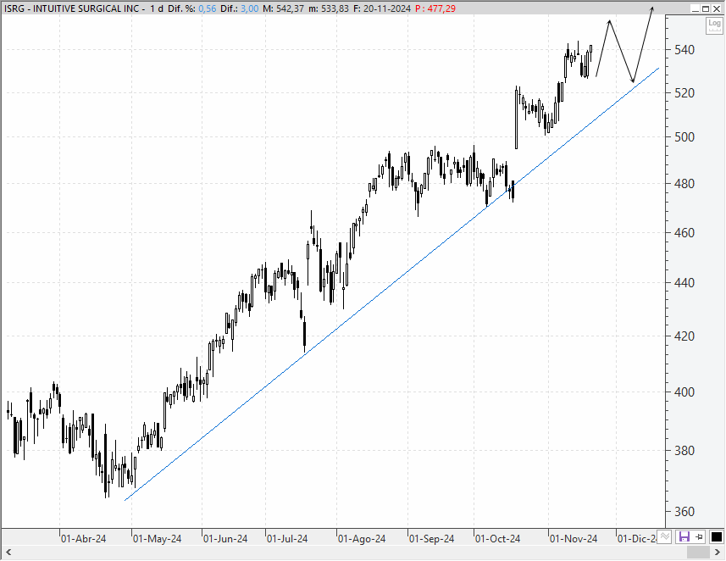
Task: Click the ISRG - INTUITIVE SURGICAL INC title
Action: tap(72, 8)
